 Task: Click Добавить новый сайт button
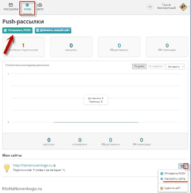click(53, 30)
